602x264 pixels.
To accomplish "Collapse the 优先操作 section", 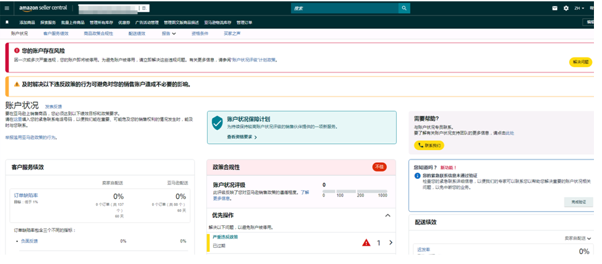I will tap(387, 215).
